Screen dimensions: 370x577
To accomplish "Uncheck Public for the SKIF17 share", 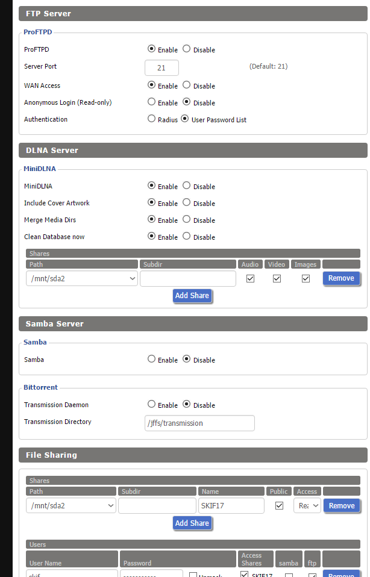I will pos(279,506).
